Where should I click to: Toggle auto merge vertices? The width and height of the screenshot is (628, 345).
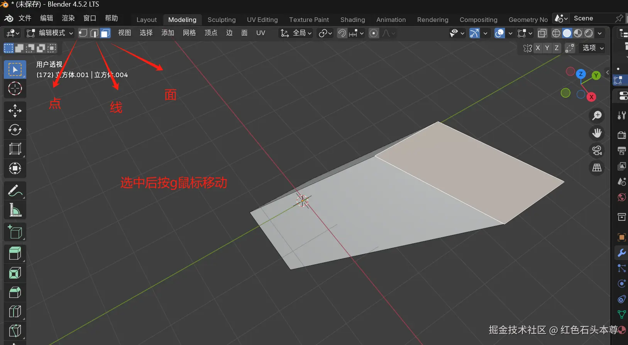click(x=570, y=48)
